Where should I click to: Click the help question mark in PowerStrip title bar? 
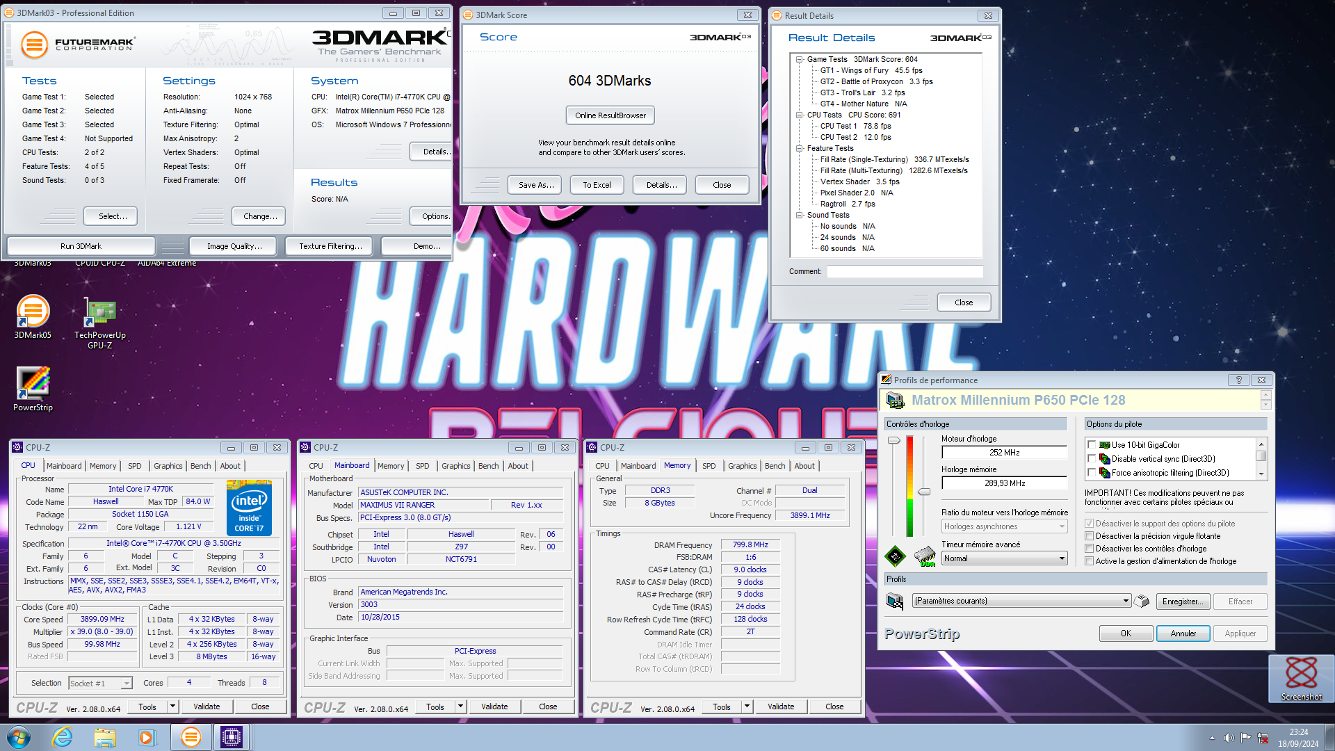coord(1238,380)
